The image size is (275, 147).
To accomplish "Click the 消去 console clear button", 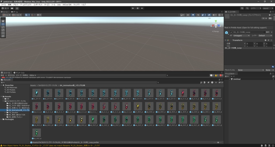I will pyautogui.click(x=2, y=75).
